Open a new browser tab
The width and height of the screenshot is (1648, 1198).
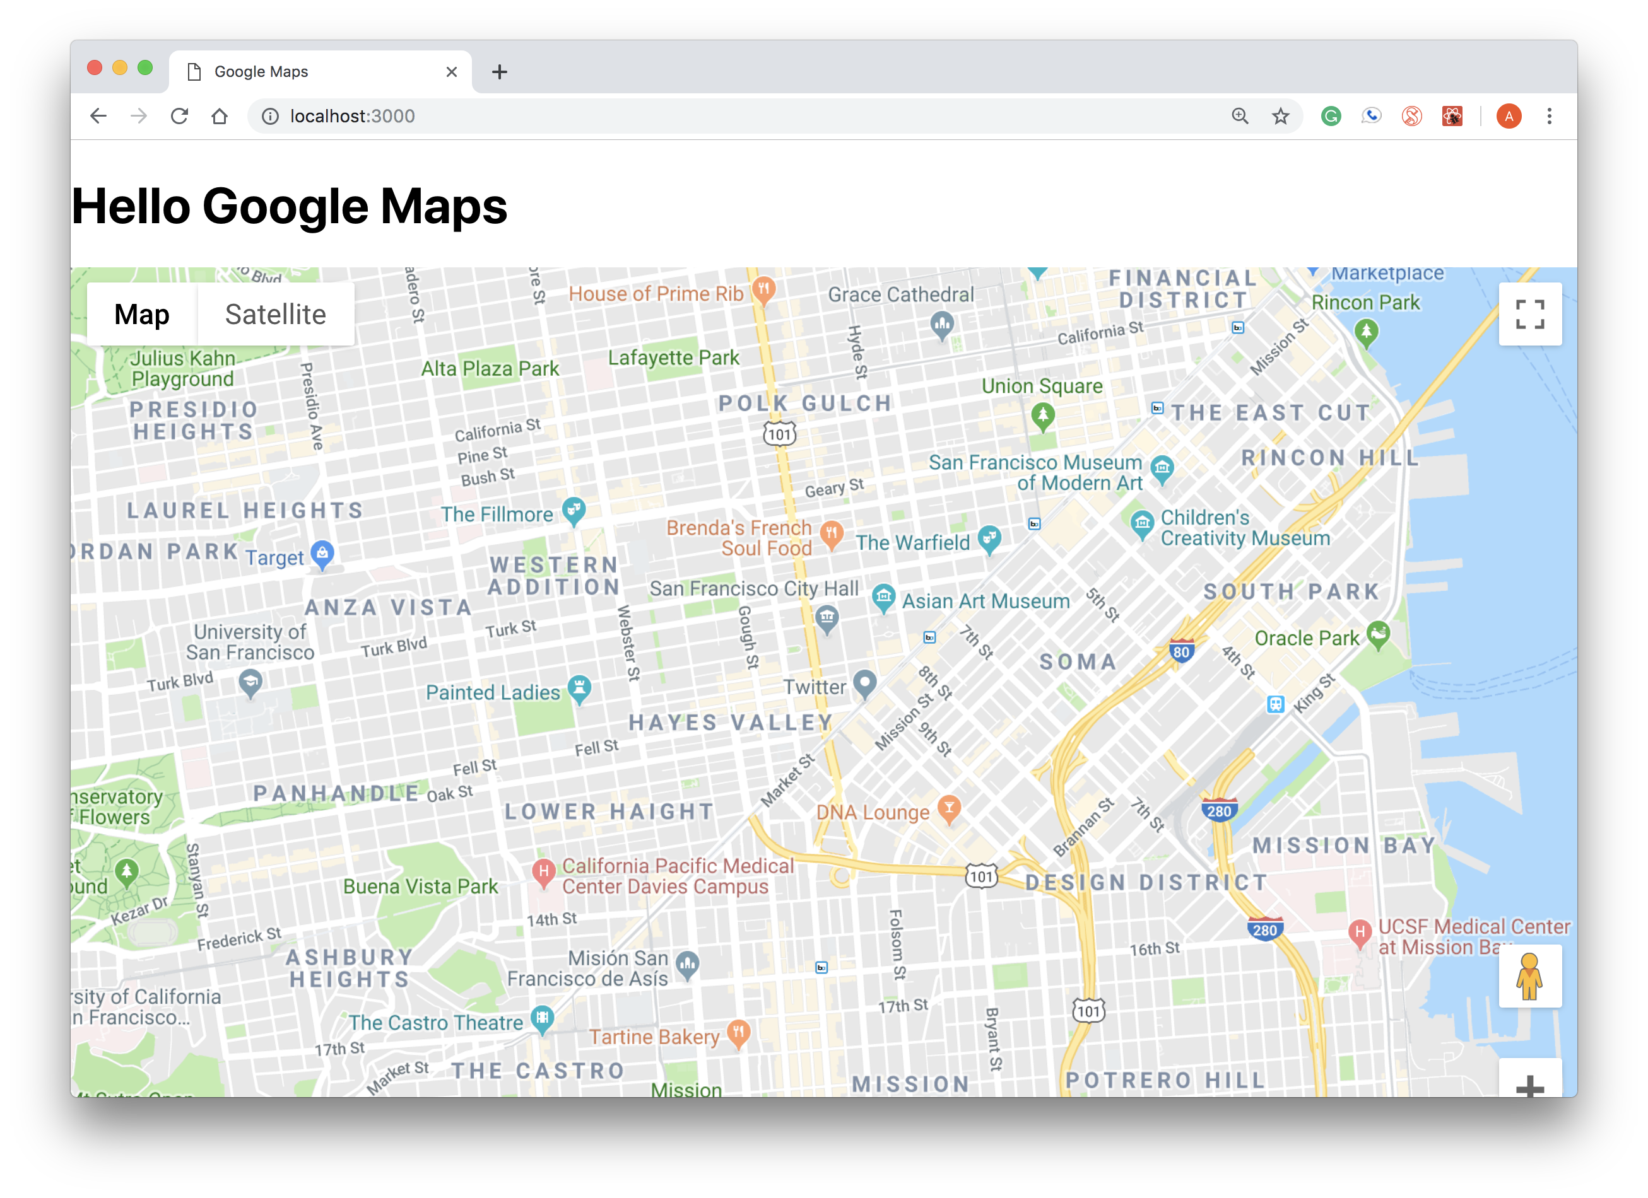click(499, 72)
